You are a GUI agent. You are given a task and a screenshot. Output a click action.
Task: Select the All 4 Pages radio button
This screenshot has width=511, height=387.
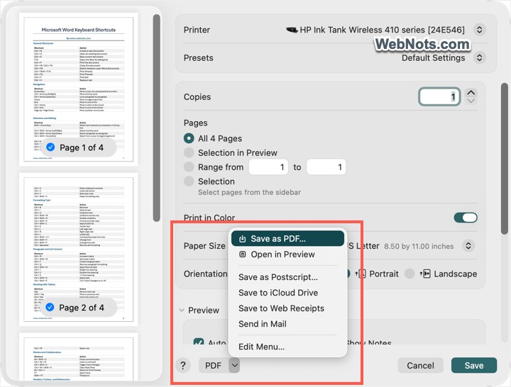189,138
